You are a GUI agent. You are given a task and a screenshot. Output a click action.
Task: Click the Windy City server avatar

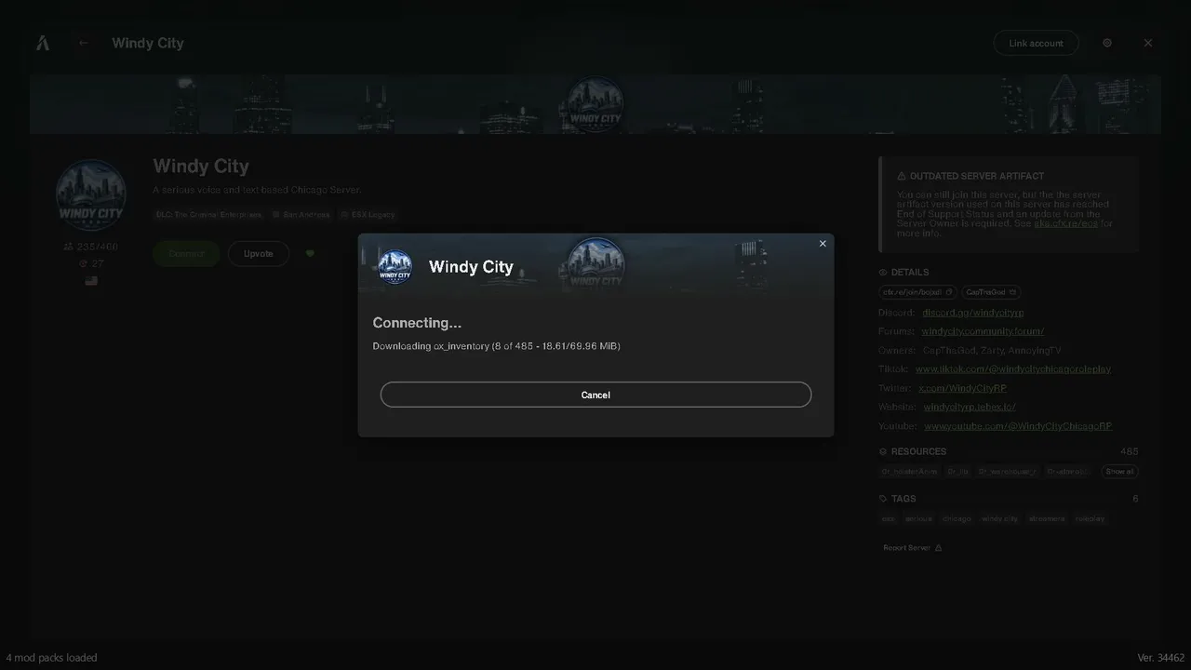pyautogui.click(x=91, y=194)
